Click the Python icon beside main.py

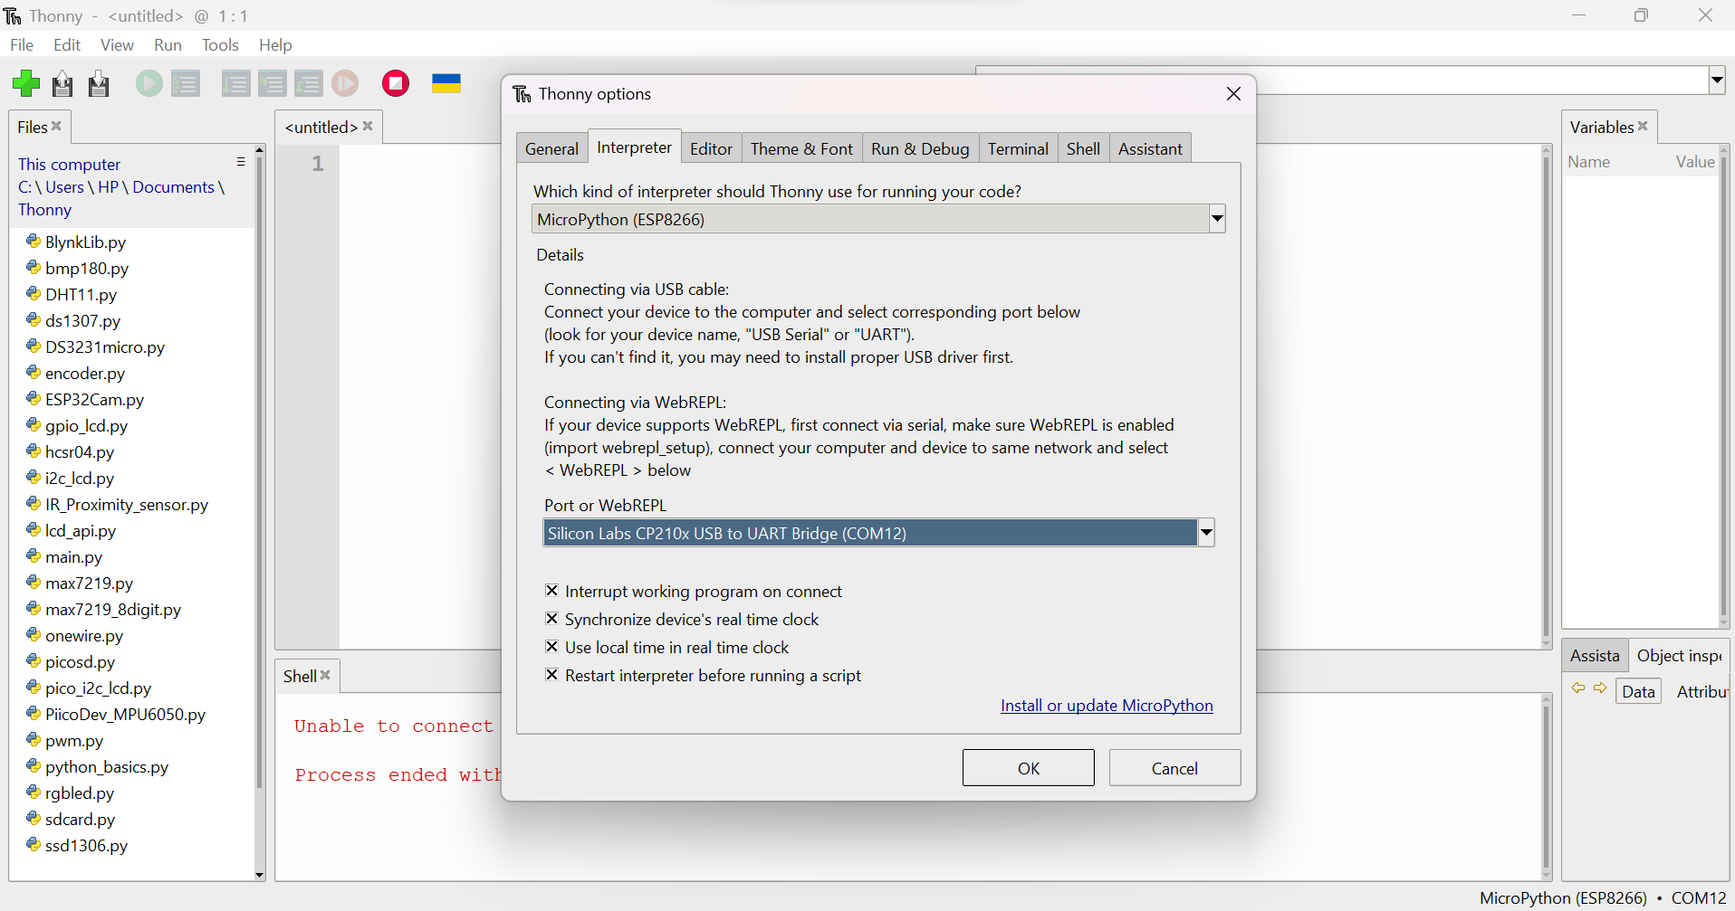(34, 556)
